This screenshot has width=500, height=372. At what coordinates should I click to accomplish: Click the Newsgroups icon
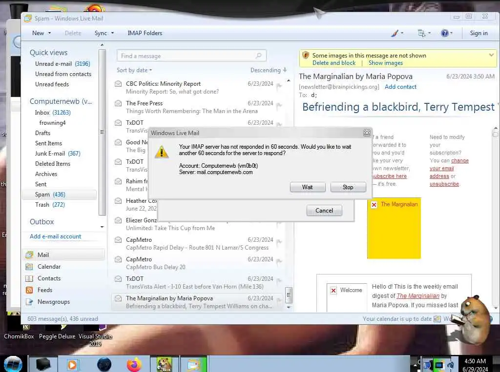tap(29, 302)
